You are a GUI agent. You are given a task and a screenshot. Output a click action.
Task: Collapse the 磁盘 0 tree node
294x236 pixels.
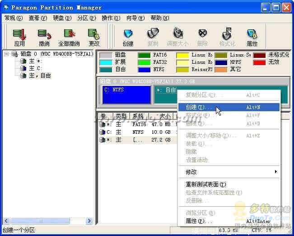point(6,54)
